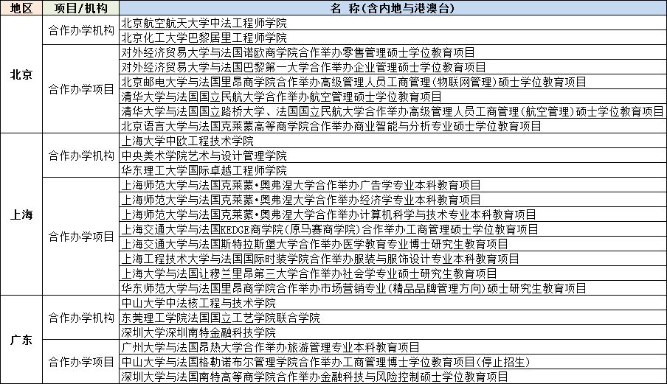667x384 pixels.
Task: Select 合作办学项目 cell in the 北京 section
Action: [x=81, y=89]
